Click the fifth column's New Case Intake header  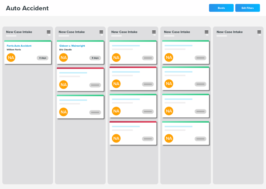point(230,32)
